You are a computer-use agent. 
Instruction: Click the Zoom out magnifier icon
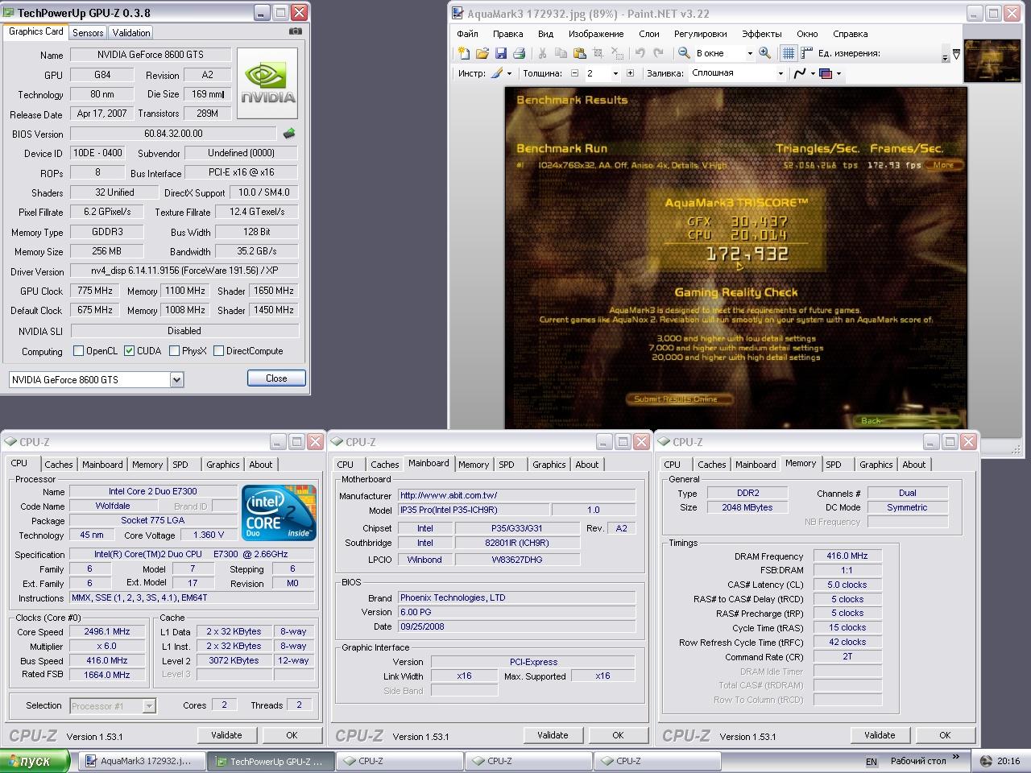pos(683,53)
